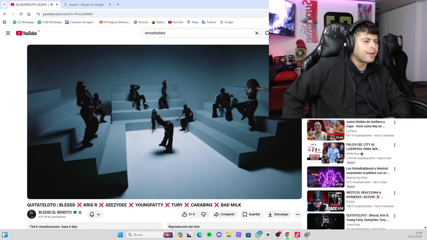Screen dimensions: 427x240
Task: Open WhatsApp with 63 badge in the taskbar
Action: (x=258, y=235)
